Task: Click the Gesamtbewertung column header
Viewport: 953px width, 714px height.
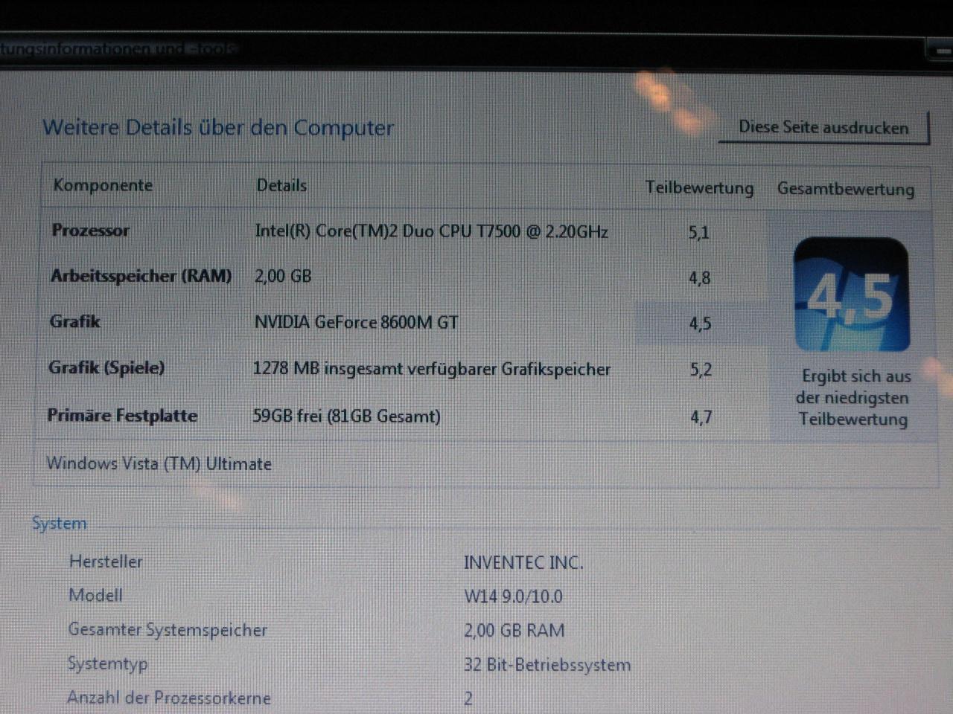Action: (x=846, y=189)
